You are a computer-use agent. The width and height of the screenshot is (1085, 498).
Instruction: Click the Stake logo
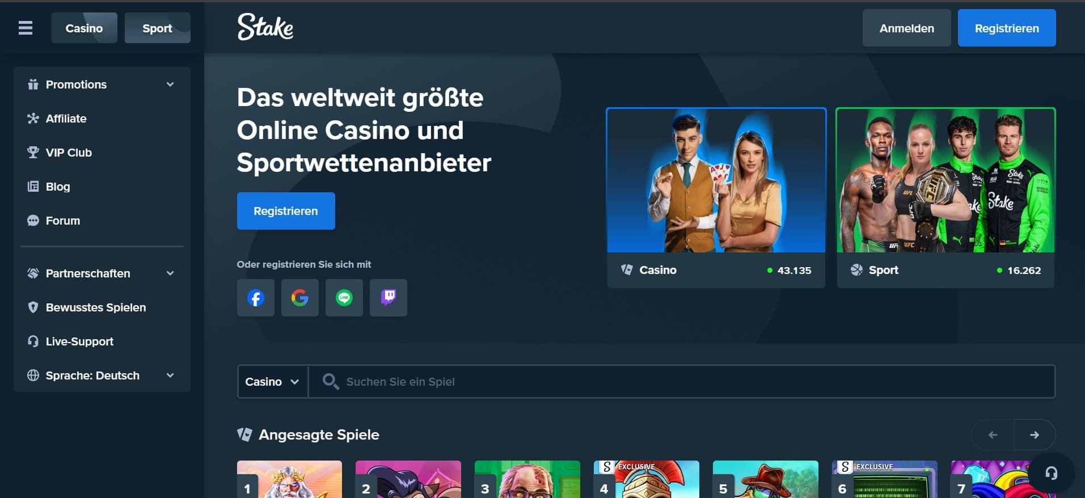point(265,27)
